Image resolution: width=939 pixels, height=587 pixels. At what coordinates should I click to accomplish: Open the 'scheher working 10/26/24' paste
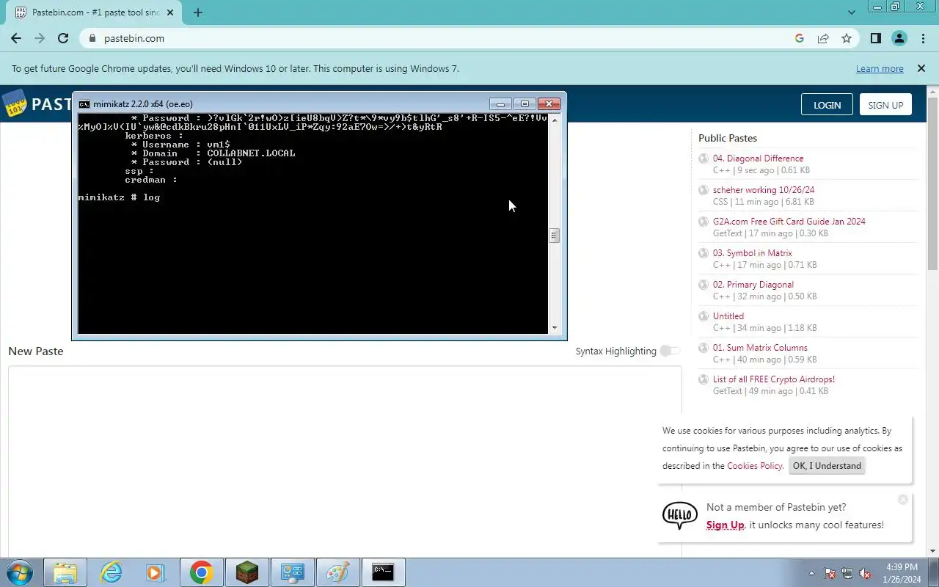point(764,190)
